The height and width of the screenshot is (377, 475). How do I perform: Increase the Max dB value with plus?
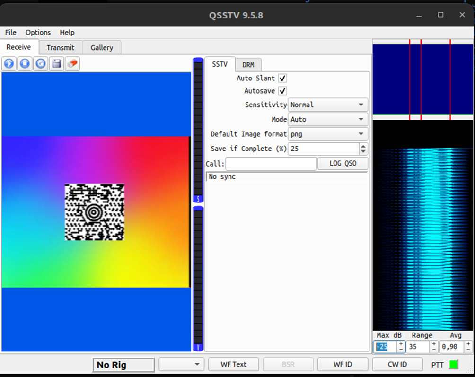click(x=401, y=344)
